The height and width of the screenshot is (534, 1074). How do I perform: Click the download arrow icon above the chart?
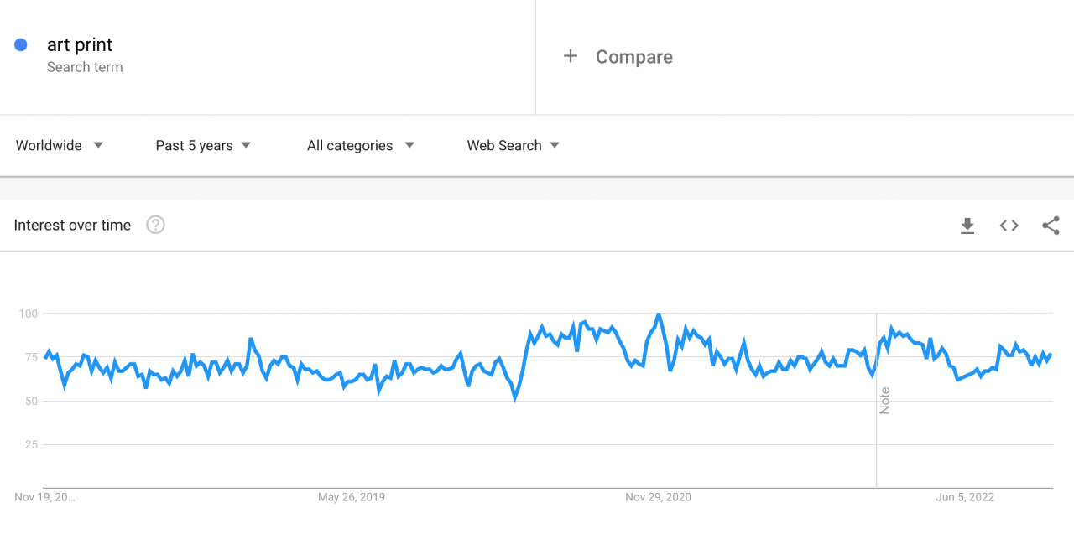(967, 225)
